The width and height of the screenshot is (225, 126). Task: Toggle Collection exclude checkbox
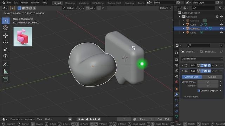pyautogui.click(x=217, y=16)
